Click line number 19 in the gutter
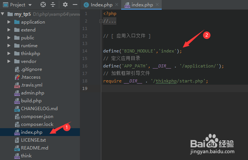The image size is (248, 160). [x=85, y=88]
